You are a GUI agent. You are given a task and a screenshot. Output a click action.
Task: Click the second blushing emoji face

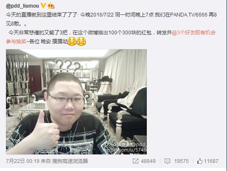81,42
